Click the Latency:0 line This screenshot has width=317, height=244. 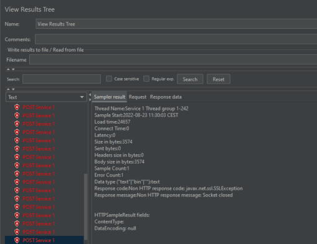[105, 135]
